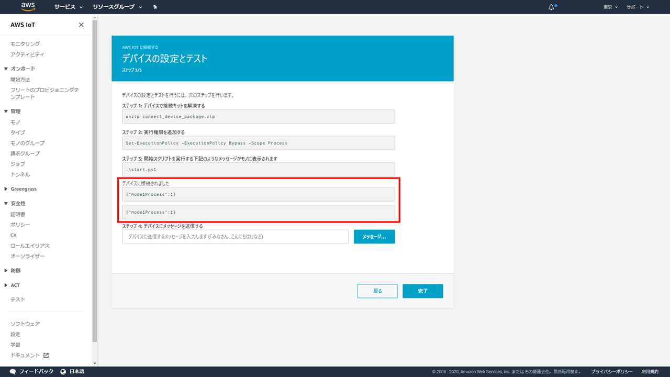Click the 戻る button
The height and width of the screenshot is (377, 670).
click(377, 291)
